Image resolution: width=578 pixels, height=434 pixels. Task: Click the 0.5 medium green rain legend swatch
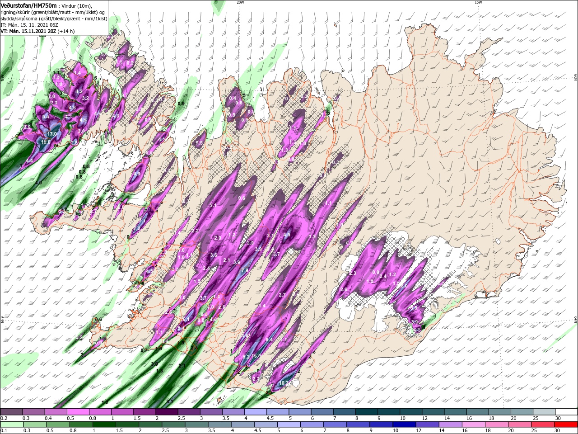pyautogui.click(x=58, y=425)
